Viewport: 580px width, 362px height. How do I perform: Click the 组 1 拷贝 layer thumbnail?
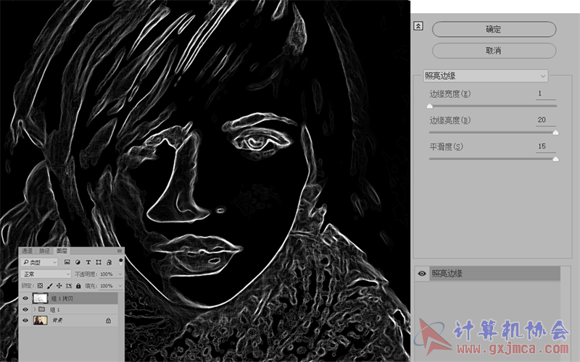coord(40,298)
